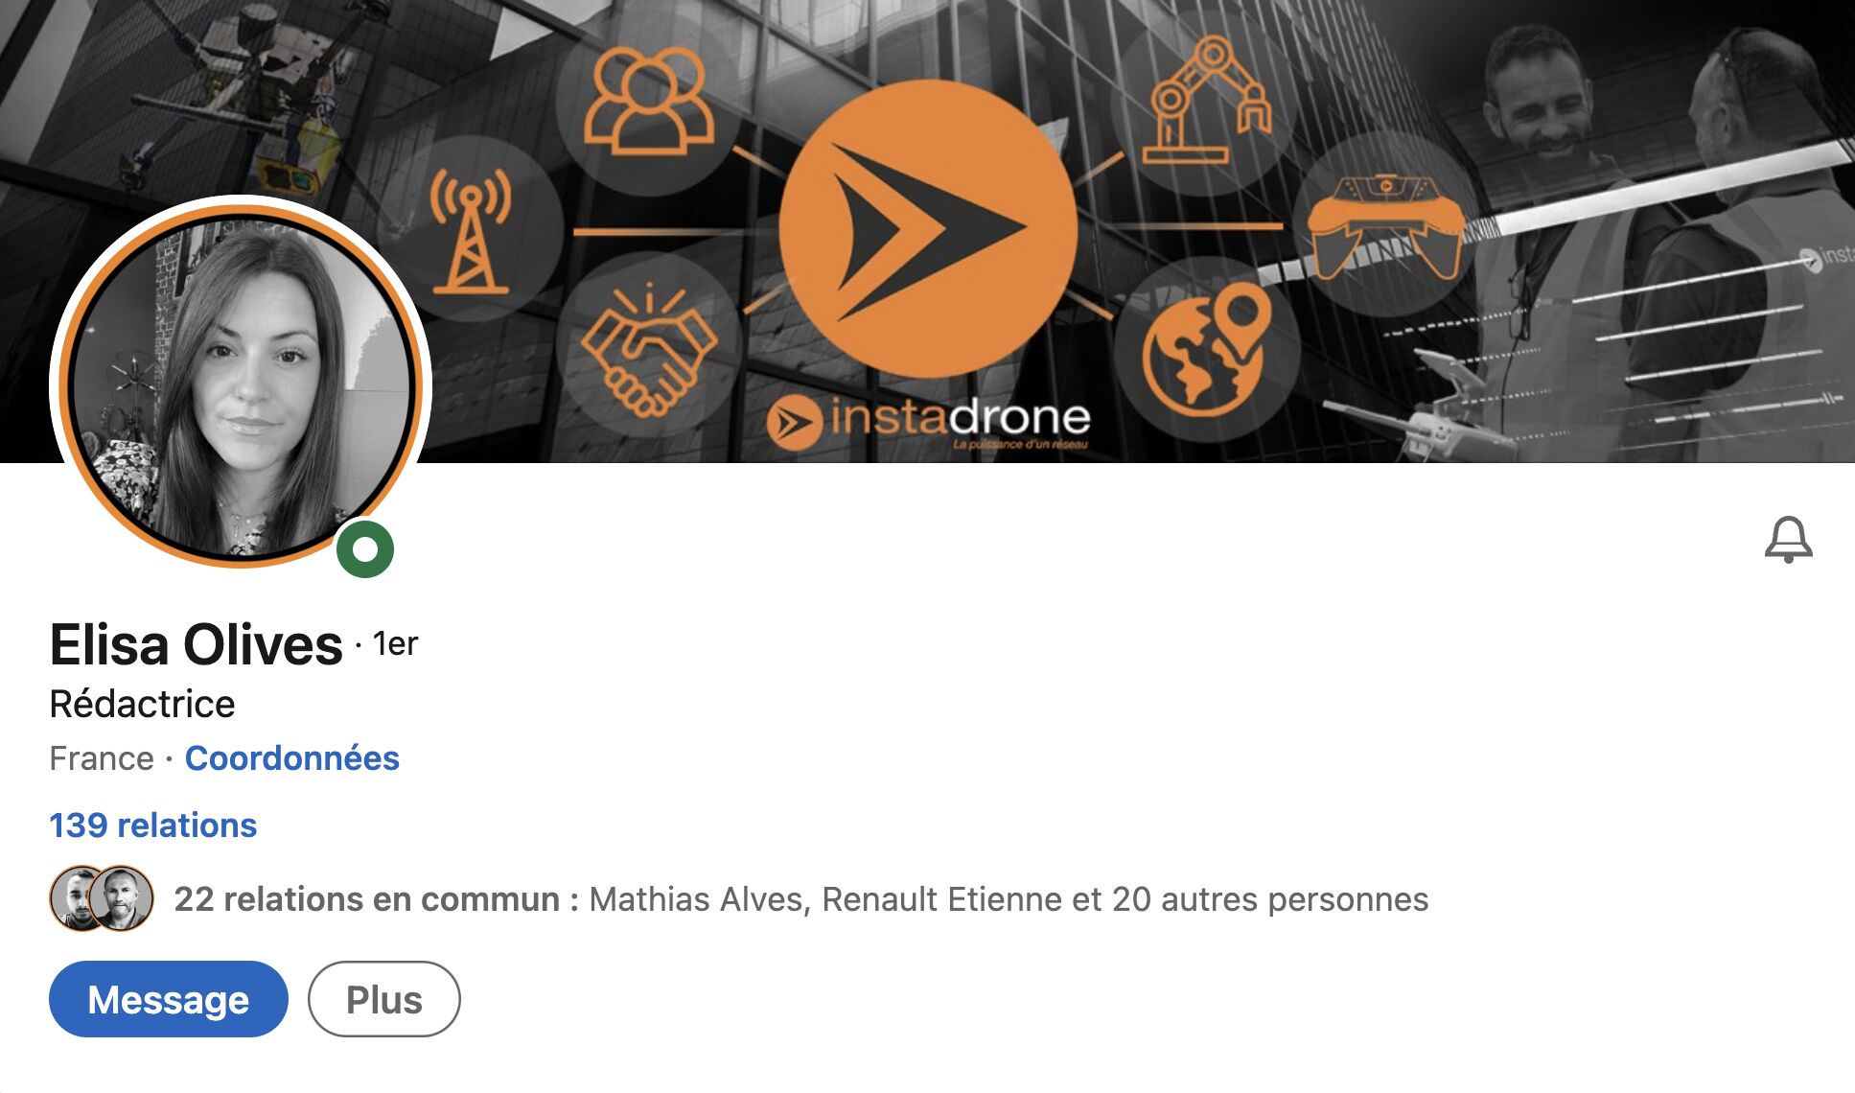Click the notification bell icon
This screenshot has width=1855, height=1093.
pos(1788,539)
